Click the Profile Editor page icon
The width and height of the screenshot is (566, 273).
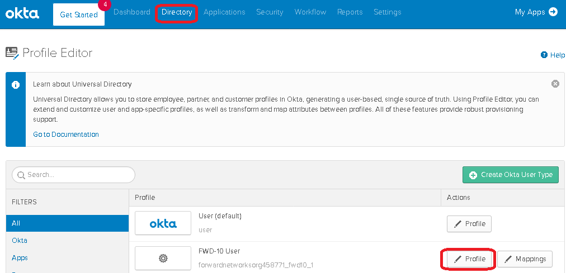(12, 53)
